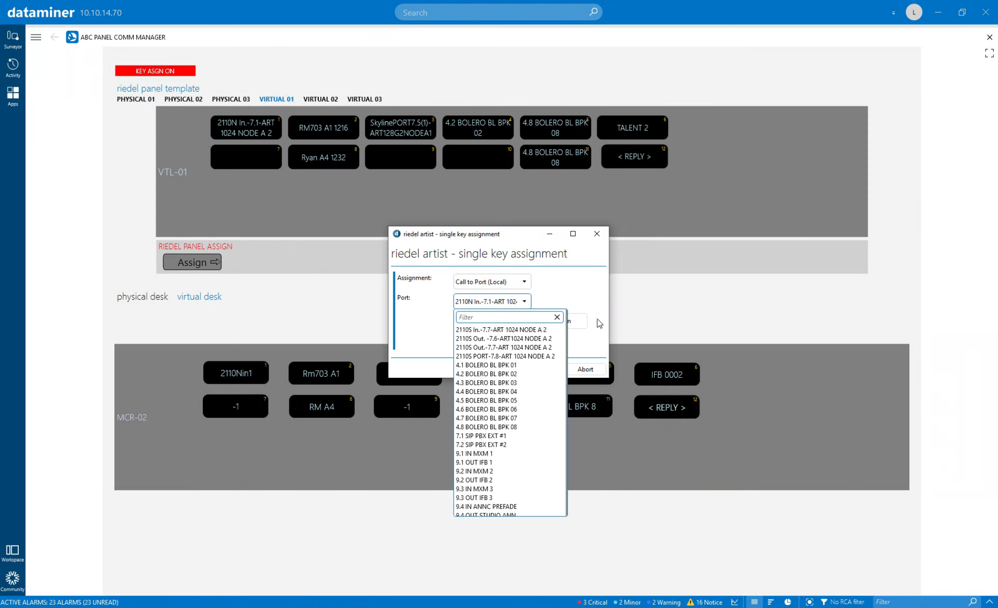Switch to alarm list view icon

754,602
